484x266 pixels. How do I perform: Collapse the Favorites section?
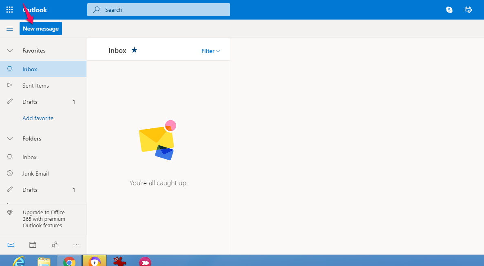[9, 51]
